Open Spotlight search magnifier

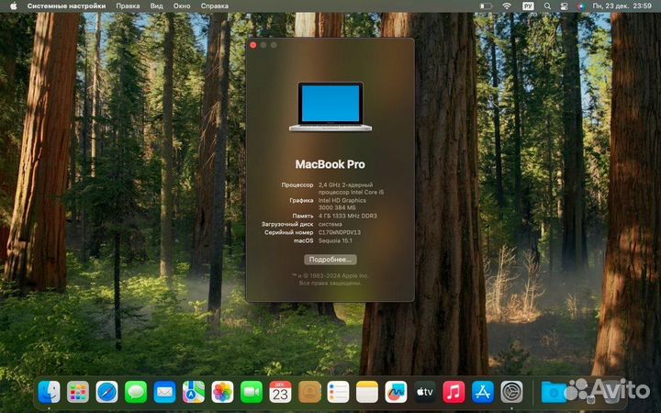547,6
